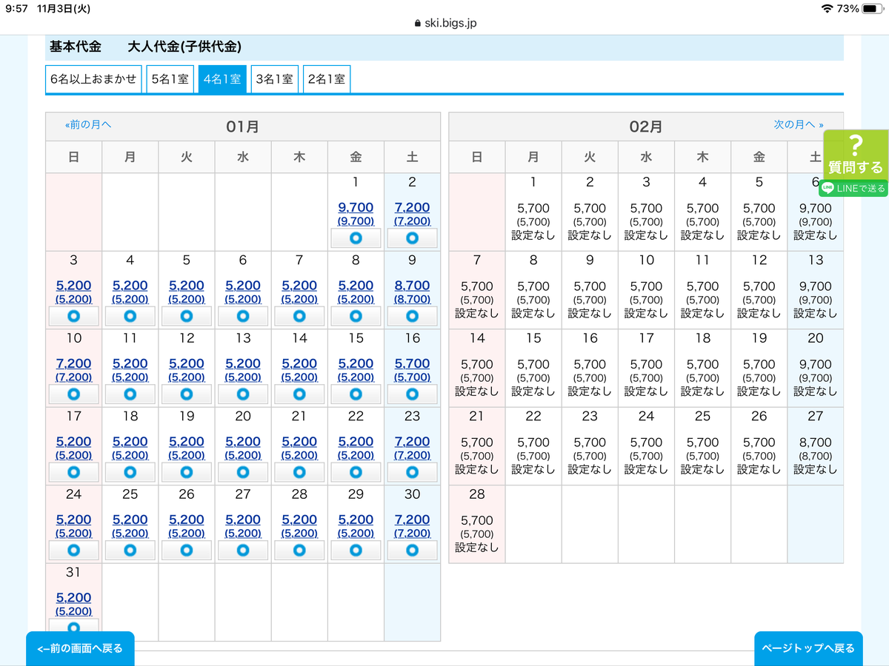Image resolution: width=889 pixels, height=666 pixels.
Task: Click 9,700 price on February 20
Action: 815,364
